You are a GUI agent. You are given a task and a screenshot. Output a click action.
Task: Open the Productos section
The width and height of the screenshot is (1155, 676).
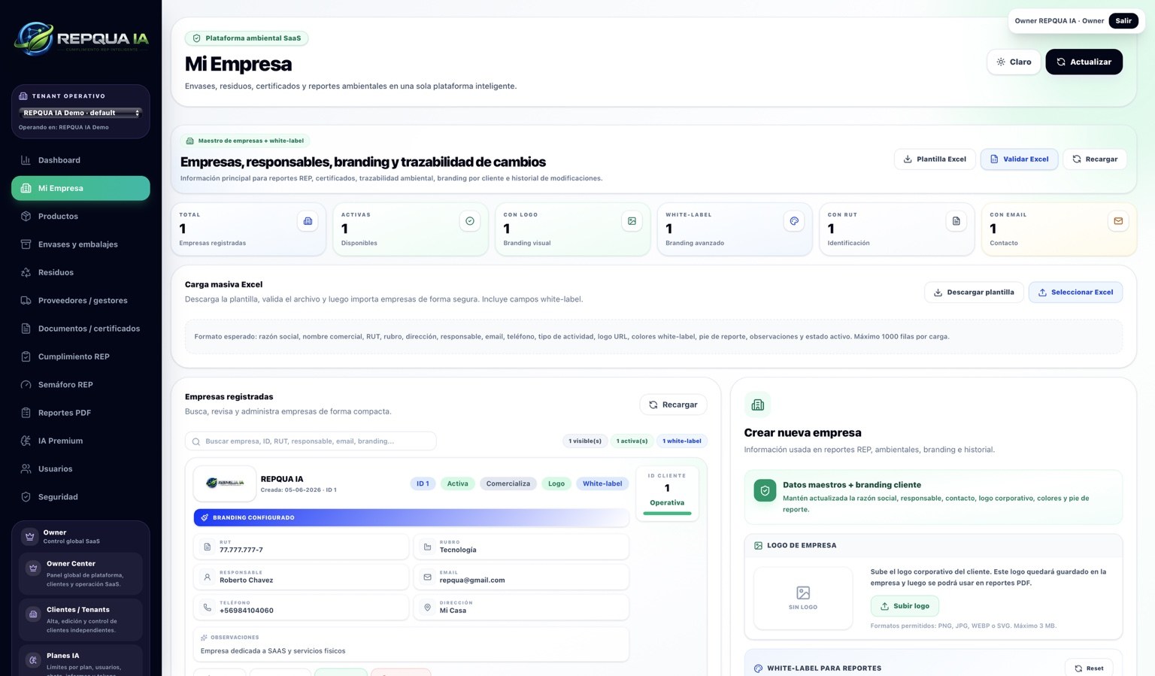(x=80, y=217)
